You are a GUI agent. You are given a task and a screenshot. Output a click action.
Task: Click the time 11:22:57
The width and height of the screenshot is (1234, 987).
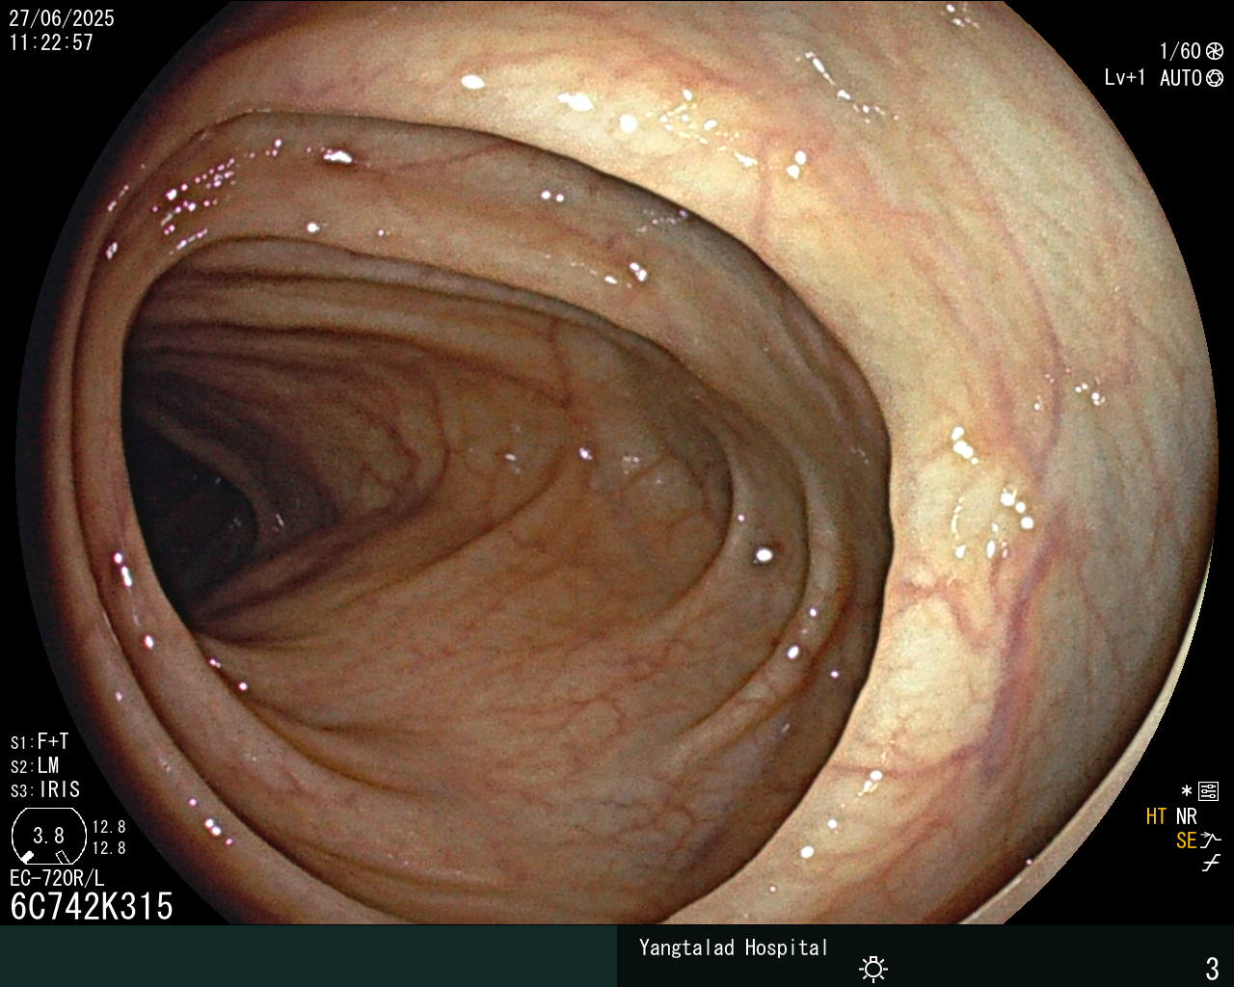tap(51, 42)
